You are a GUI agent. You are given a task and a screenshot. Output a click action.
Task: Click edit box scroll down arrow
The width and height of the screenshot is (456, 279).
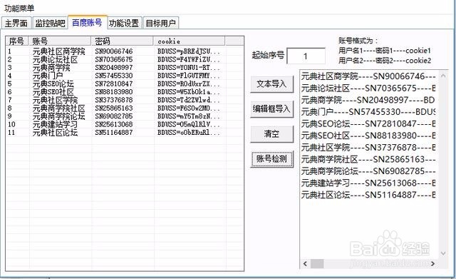pos(443,253)
